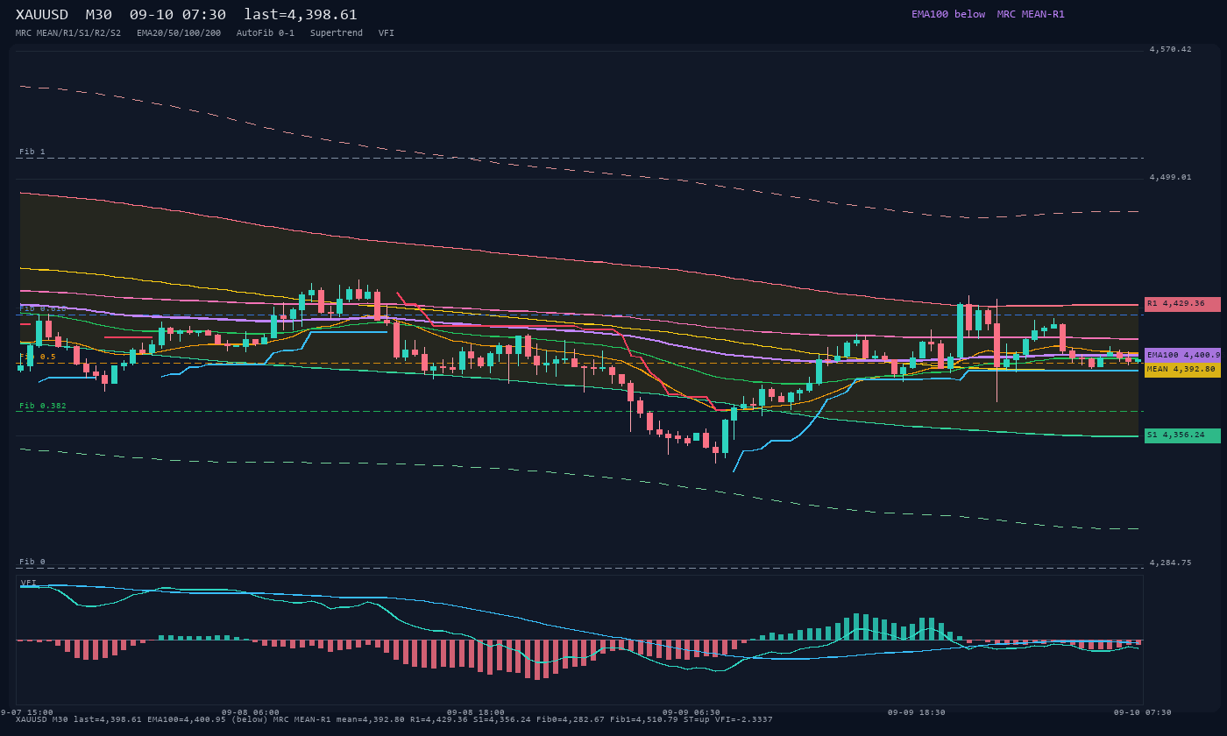Viewport: 1227px width, 736px height.
Task: Click the VFI label in the lower panel
Action: pyautogui.click(x=29, y=583)
